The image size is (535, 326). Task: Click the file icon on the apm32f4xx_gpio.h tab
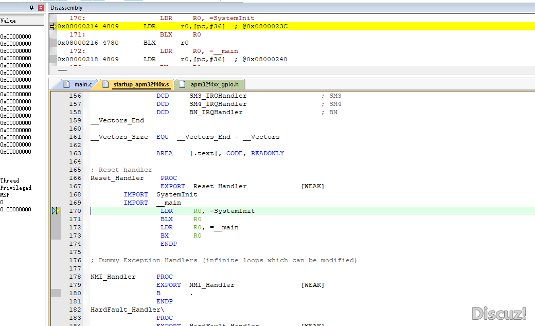183,84
